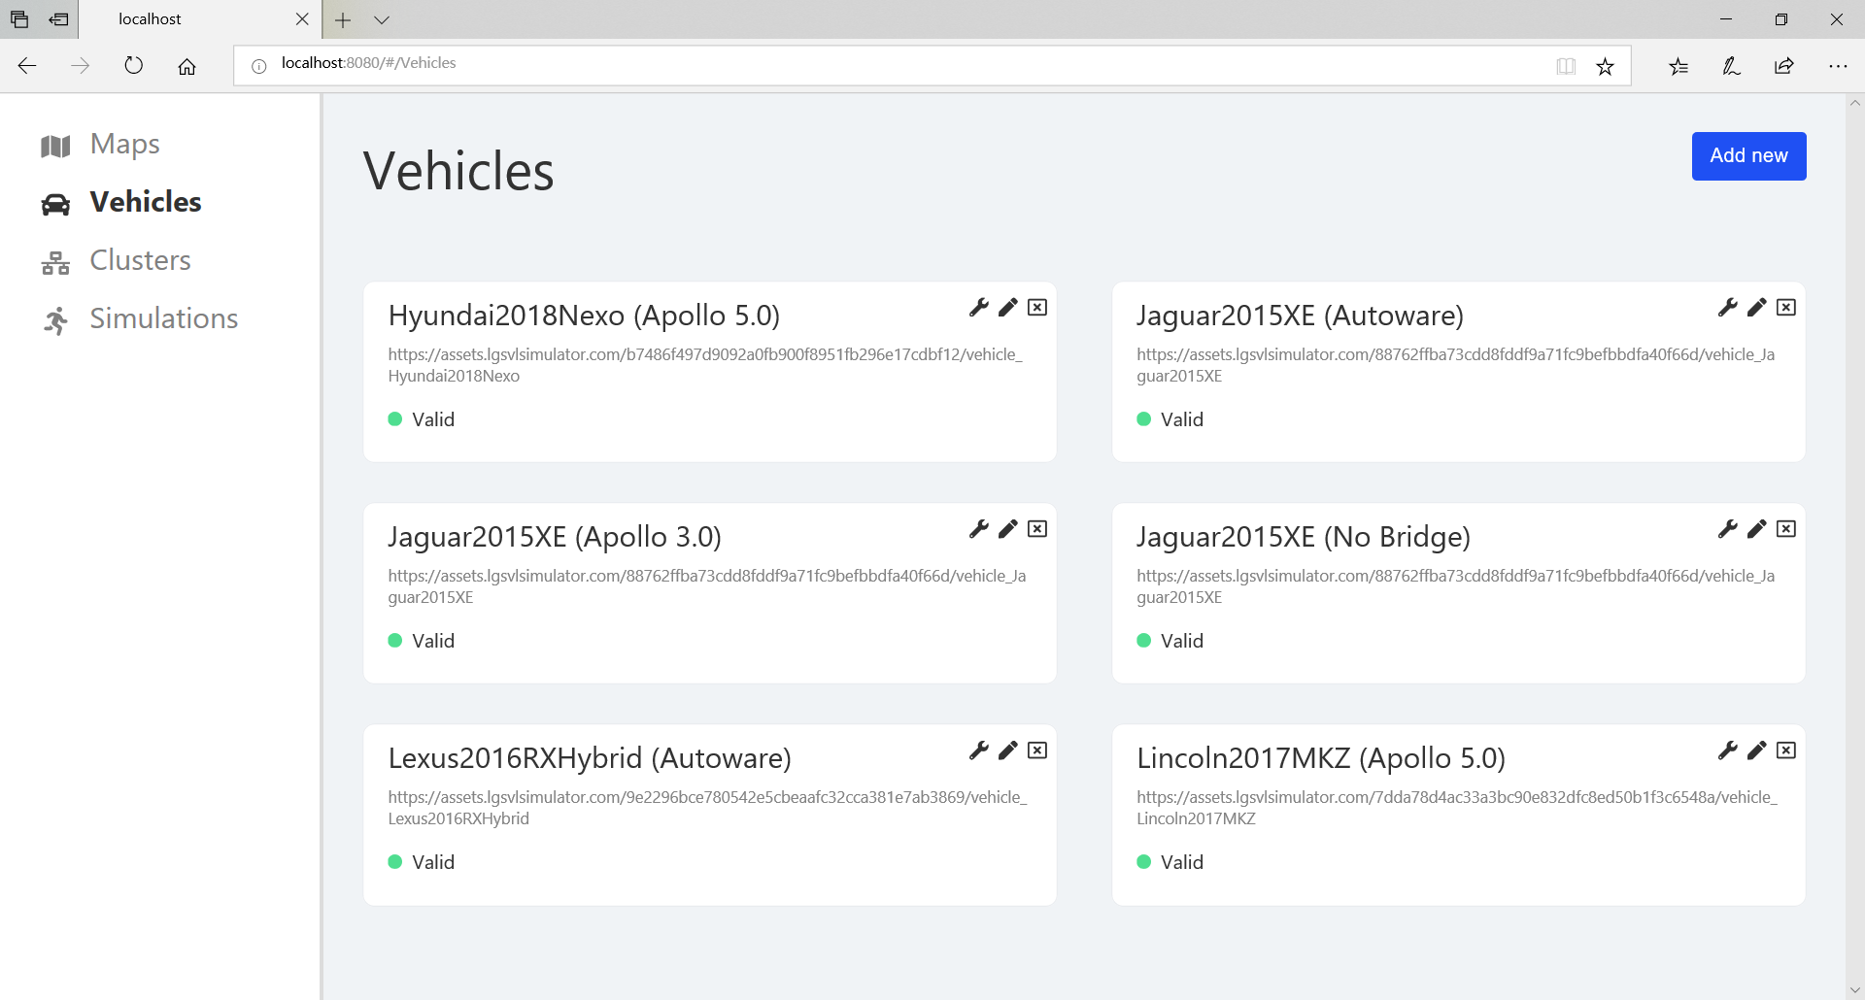The height and width of the screenshot is (1000, 1865).
Task: Edit Lexus2016RXHybrid (Autoware) with pencil
Action: click(x=1008, y=750)
